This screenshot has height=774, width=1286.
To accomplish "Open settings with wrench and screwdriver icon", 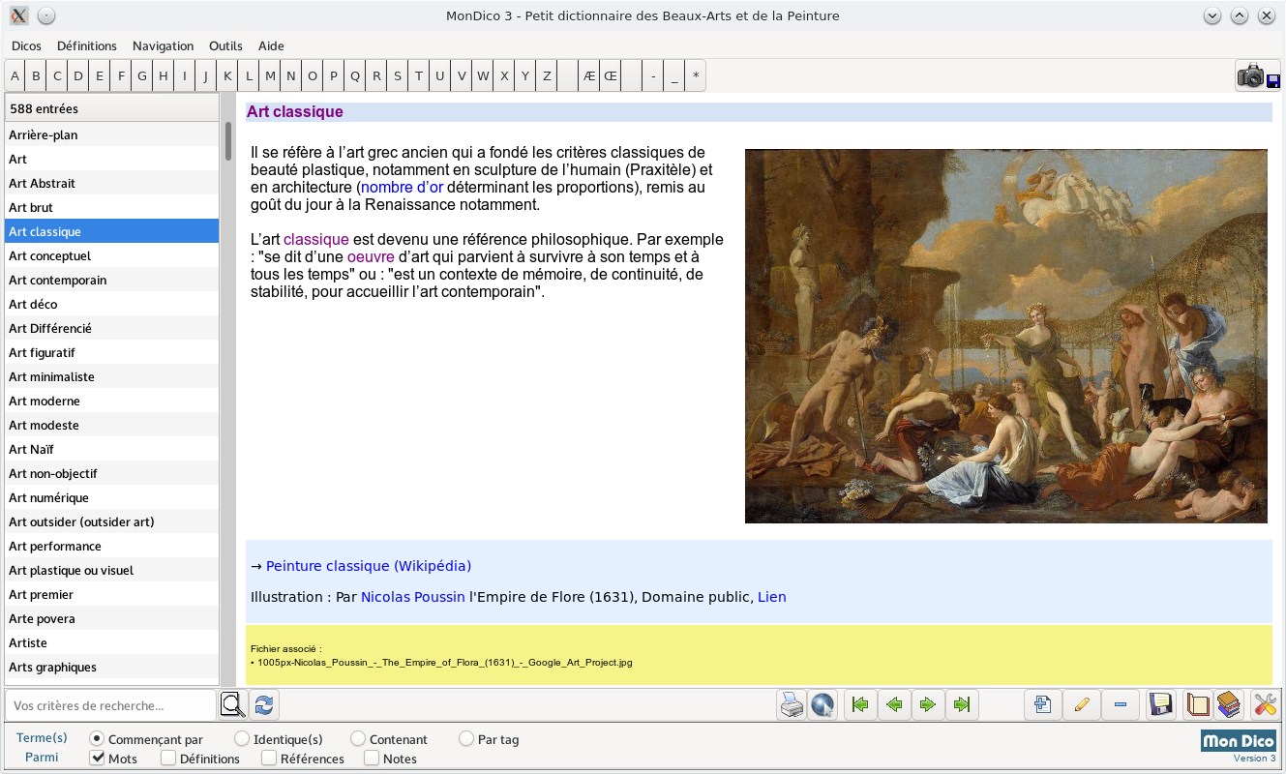I will click(x=1265, y=704).
